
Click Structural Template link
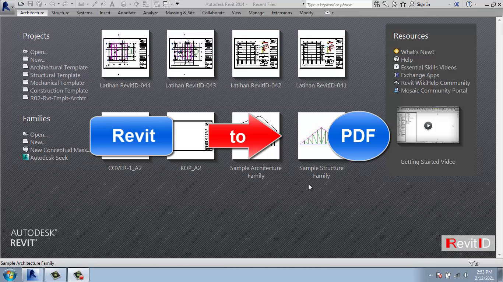point(55,75)
